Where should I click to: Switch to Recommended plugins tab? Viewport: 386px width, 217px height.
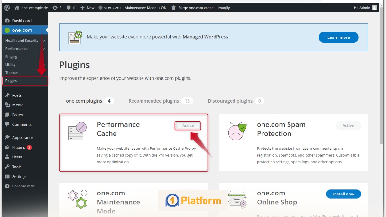point(154,101)
